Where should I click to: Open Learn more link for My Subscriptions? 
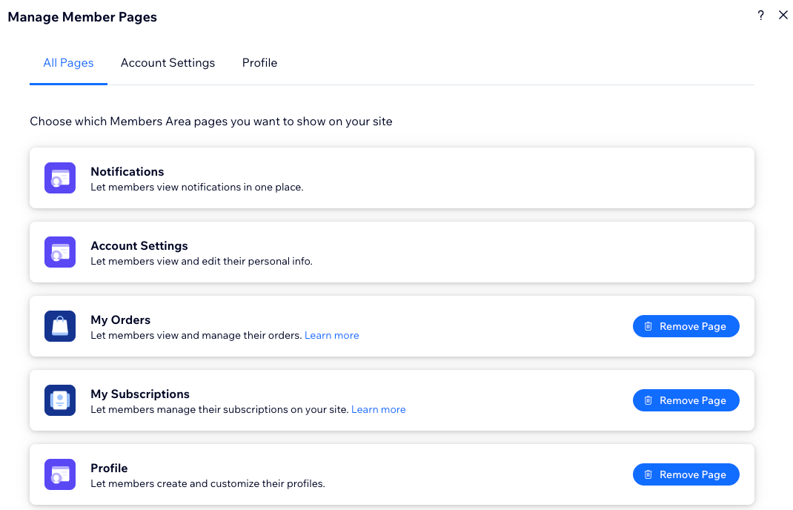pyautogui.click(x=378, y=410)
